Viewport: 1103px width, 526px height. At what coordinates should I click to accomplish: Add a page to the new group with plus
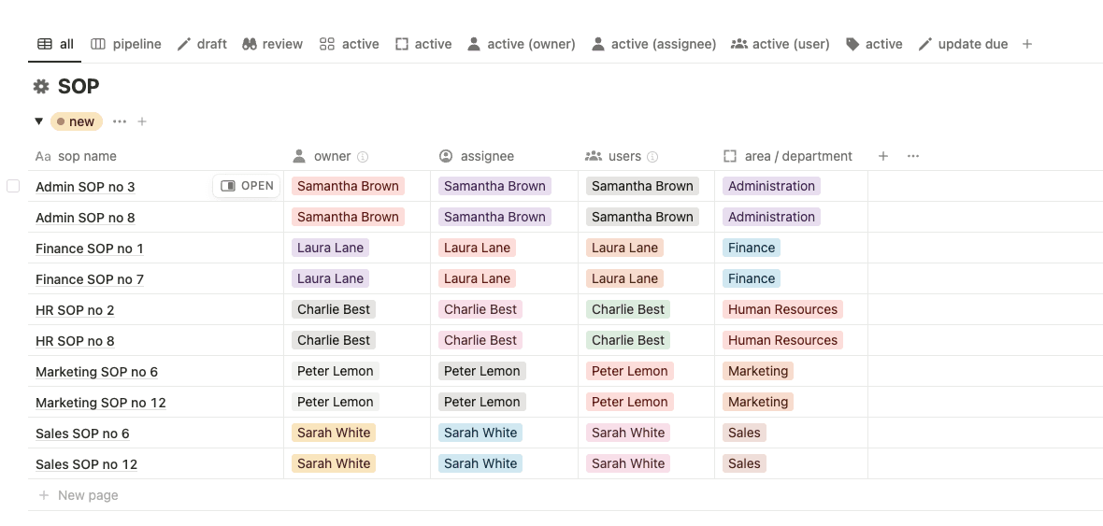[142, 121]
